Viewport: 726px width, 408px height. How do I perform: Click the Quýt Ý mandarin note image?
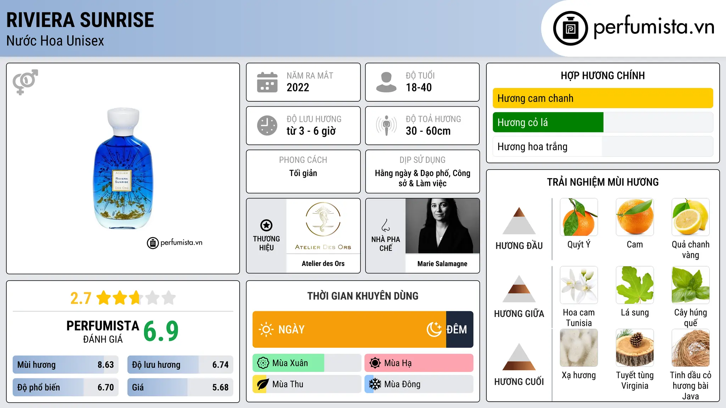[579, 217]
